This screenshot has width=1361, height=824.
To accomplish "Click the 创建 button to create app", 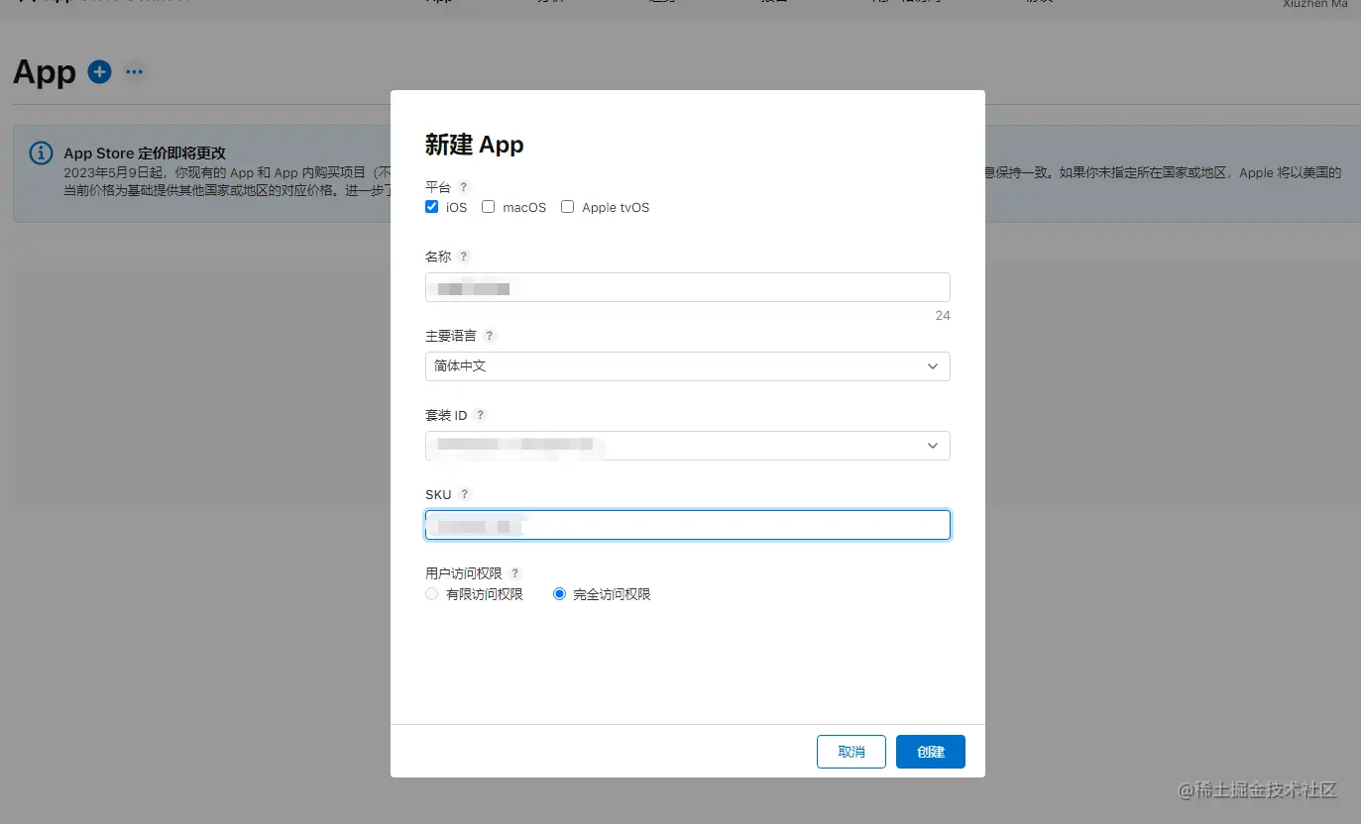I will pos(931,752).
